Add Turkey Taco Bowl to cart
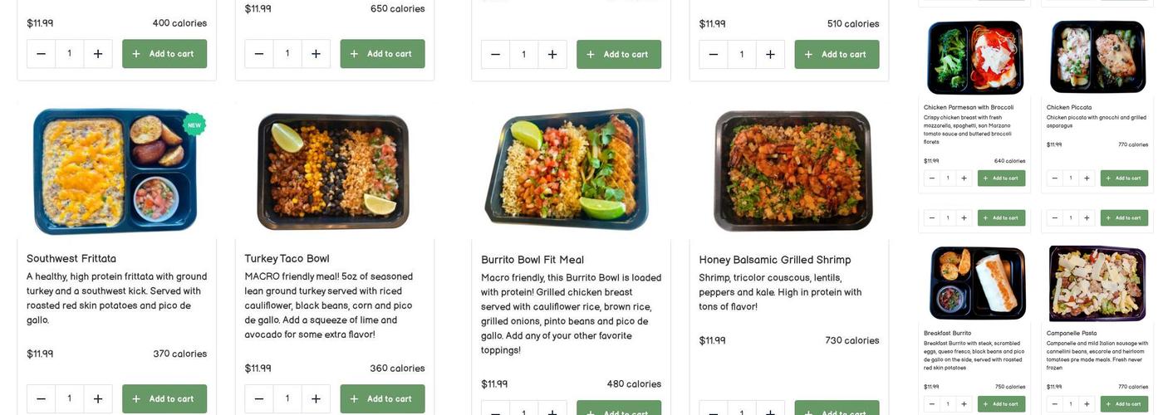 tap(382, 398)
